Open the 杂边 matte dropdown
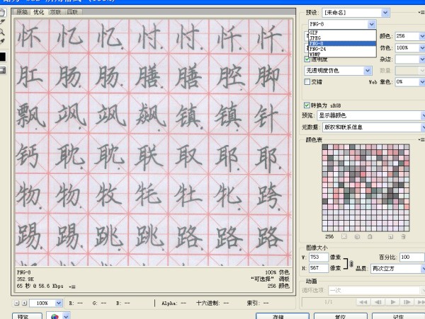This screenshot has width=425, height=319. point(421,59)
